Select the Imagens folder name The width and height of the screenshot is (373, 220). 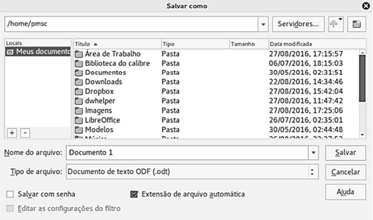pyautogui.click(x=98, y=111)
